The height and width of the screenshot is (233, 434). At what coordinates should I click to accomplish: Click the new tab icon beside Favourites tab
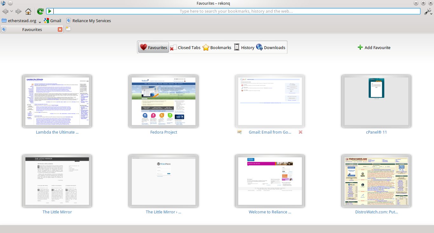68,29
